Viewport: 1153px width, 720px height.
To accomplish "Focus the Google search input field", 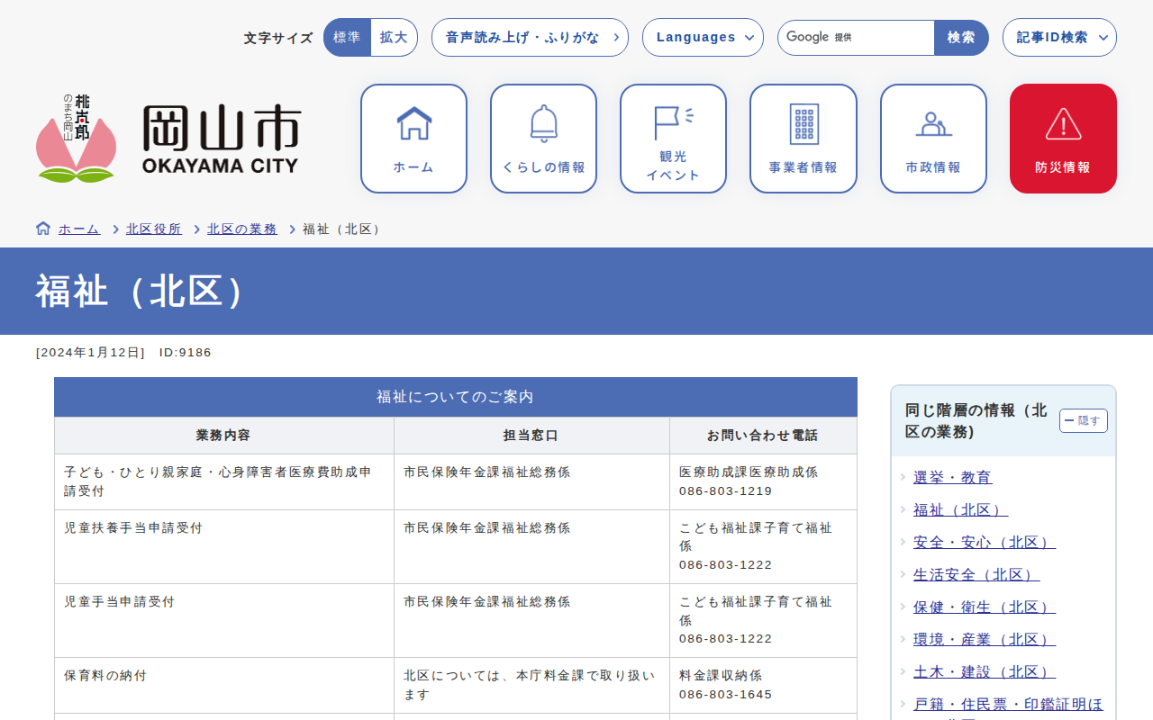I will click(856, 38).
